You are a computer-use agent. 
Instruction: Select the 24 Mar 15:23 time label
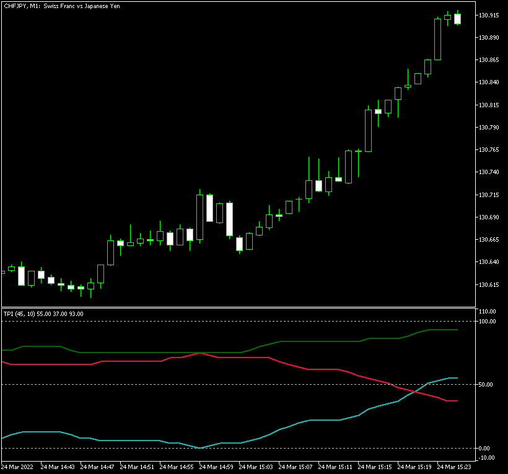pyautogui.click(x=455, y=467)
